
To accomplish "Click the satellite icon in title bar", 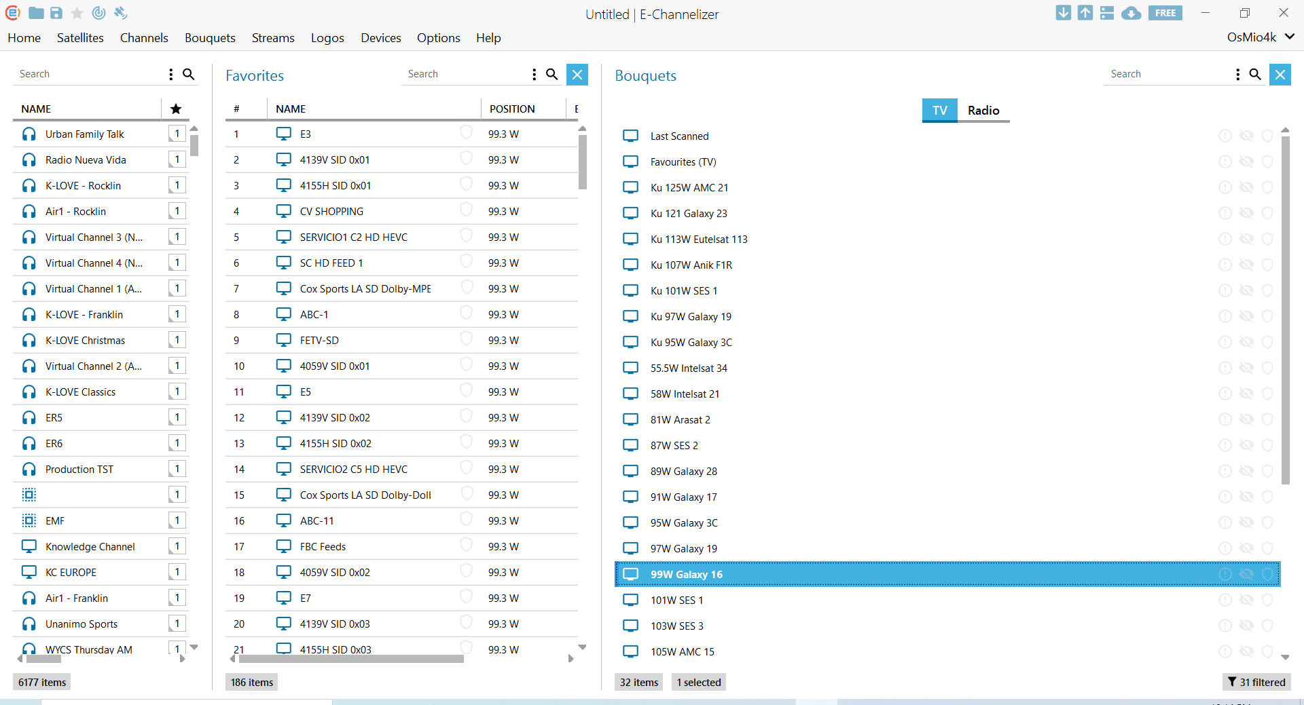I will pyautogui.click(x=120, y=13).
